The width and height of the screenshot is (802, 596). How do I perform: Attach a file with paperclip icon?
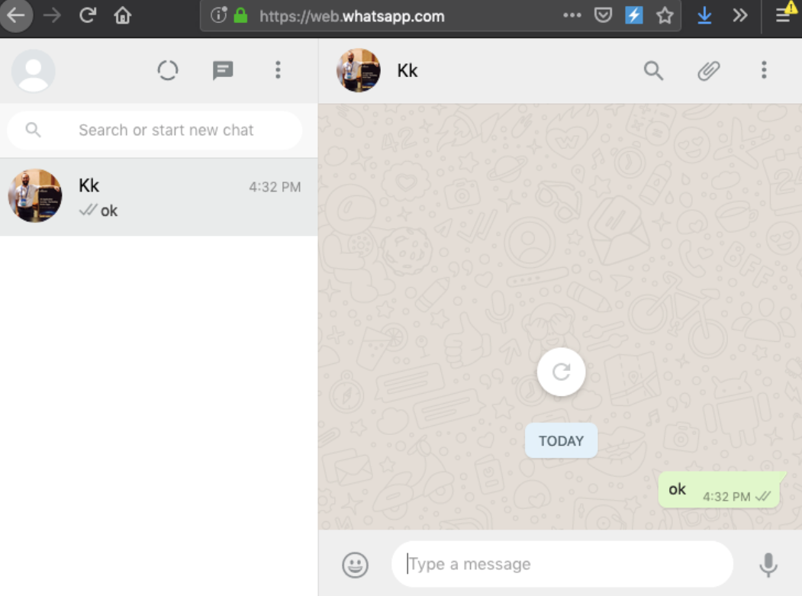point(709,71)
